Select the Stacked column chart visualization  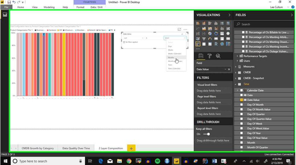pos(204,24)
